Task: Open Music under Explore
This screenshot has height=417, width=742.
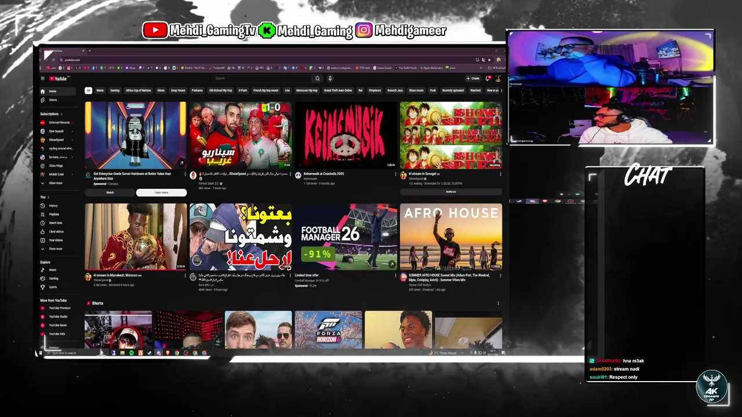Action: tap(57, 270)
